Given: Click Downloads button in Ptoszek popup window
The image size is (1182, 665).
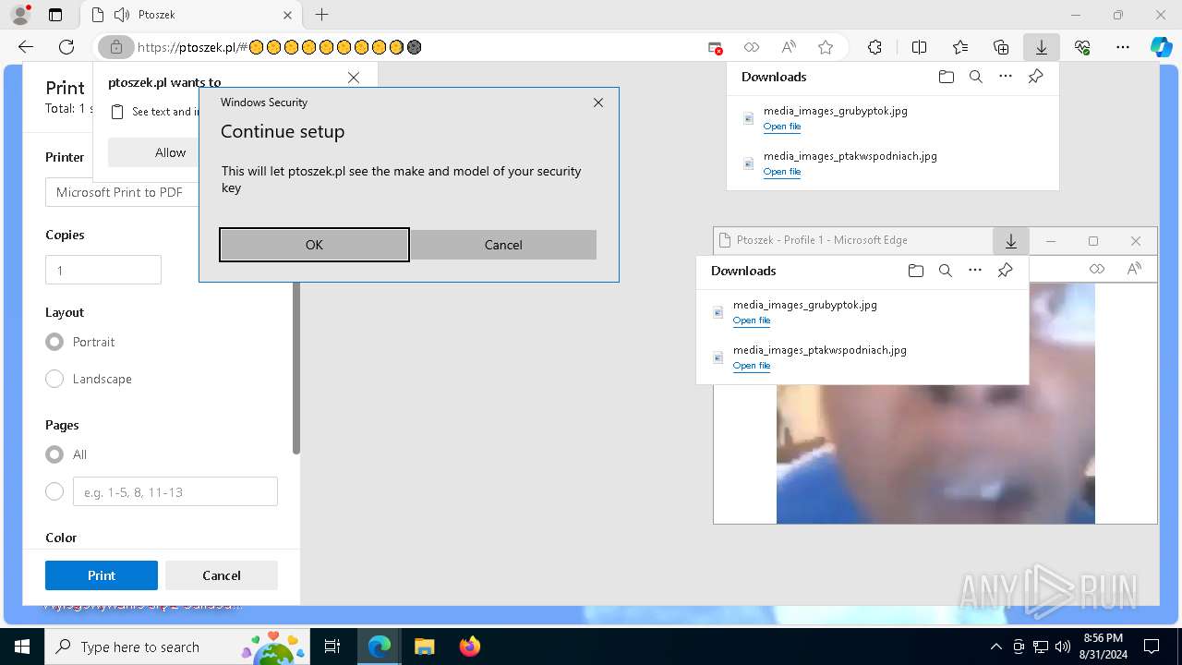Looking at the screenshot, I should (x=1011, y=241).
